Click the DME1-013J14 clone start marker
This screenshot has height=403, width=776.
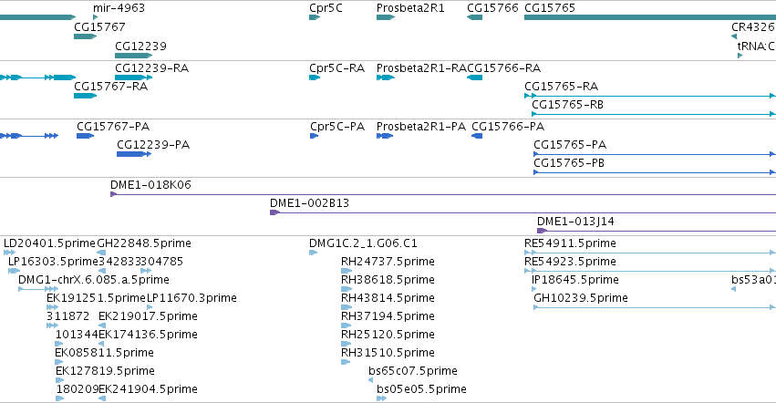click(x=542, y=231)
